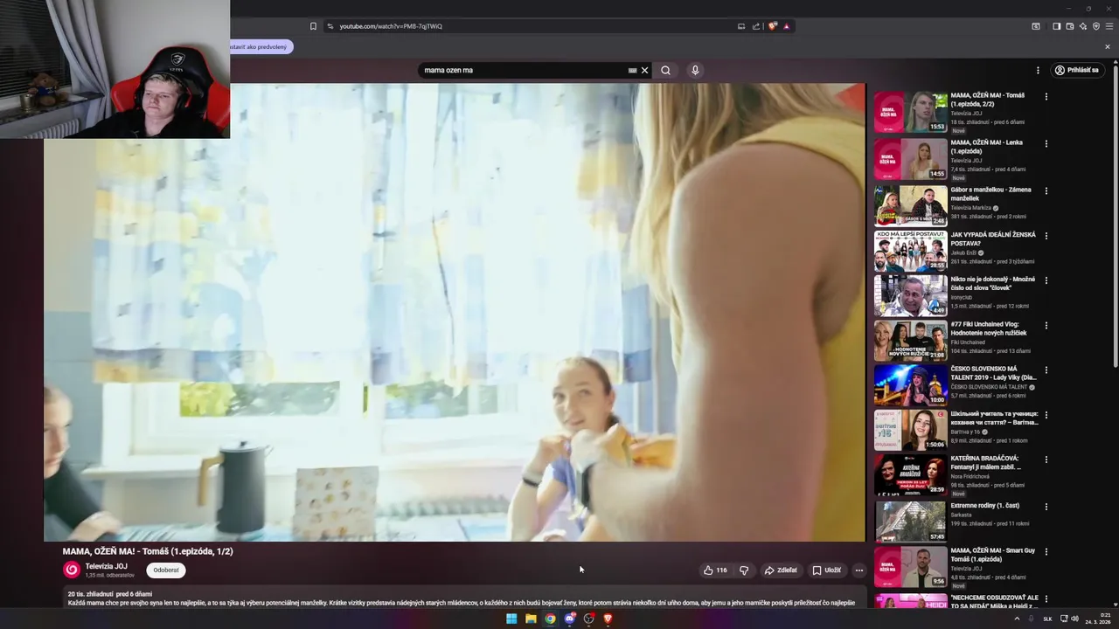Open Leo AI sparkle icon in toolbar

click(1082, 26)
